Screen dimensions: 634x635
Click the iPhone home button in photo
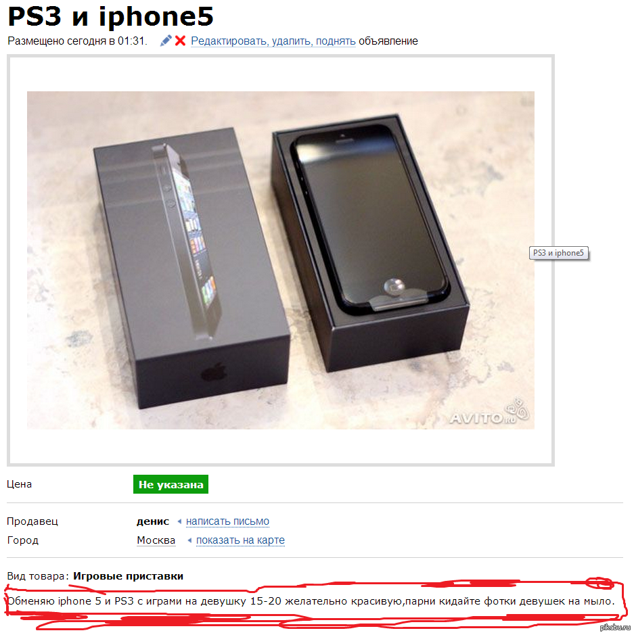click(394, 286)
